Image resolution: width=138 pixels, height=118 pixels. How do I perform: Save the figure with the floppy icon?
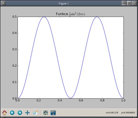point(53,113)
